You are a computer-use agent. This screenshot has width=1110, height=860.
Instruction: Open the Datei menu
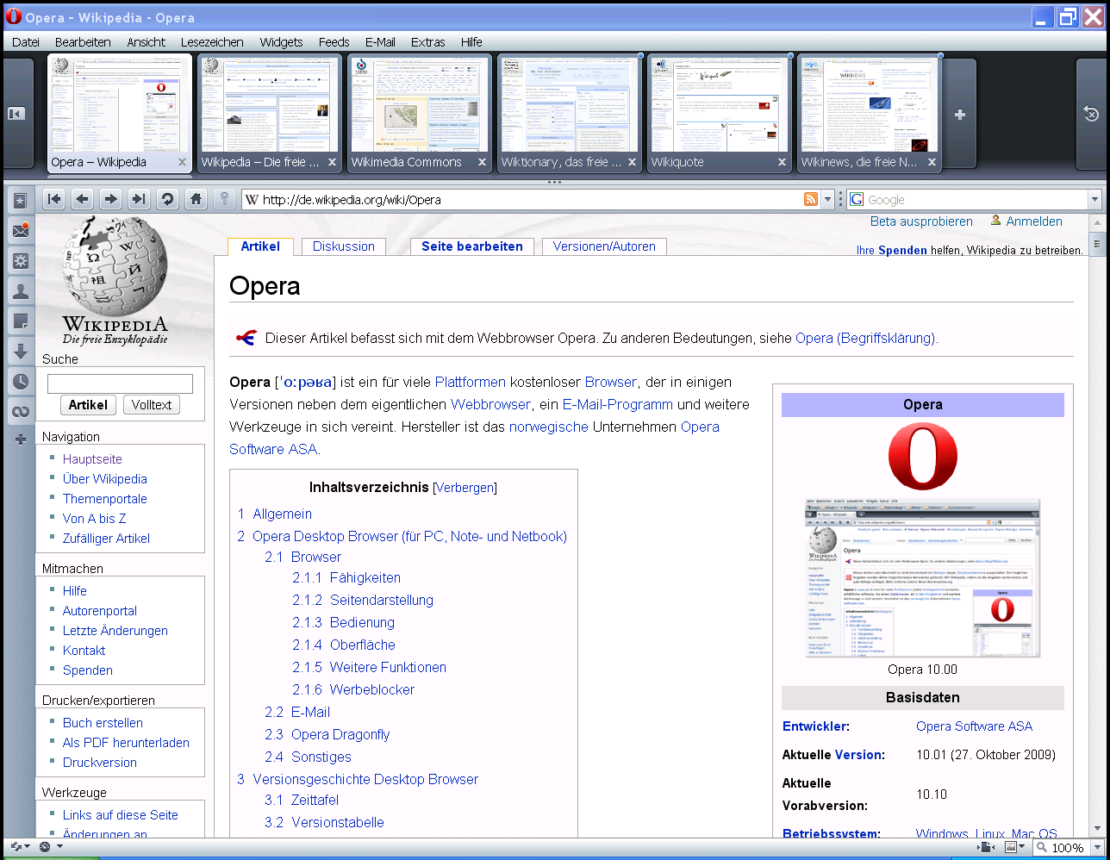coord(26,42)
